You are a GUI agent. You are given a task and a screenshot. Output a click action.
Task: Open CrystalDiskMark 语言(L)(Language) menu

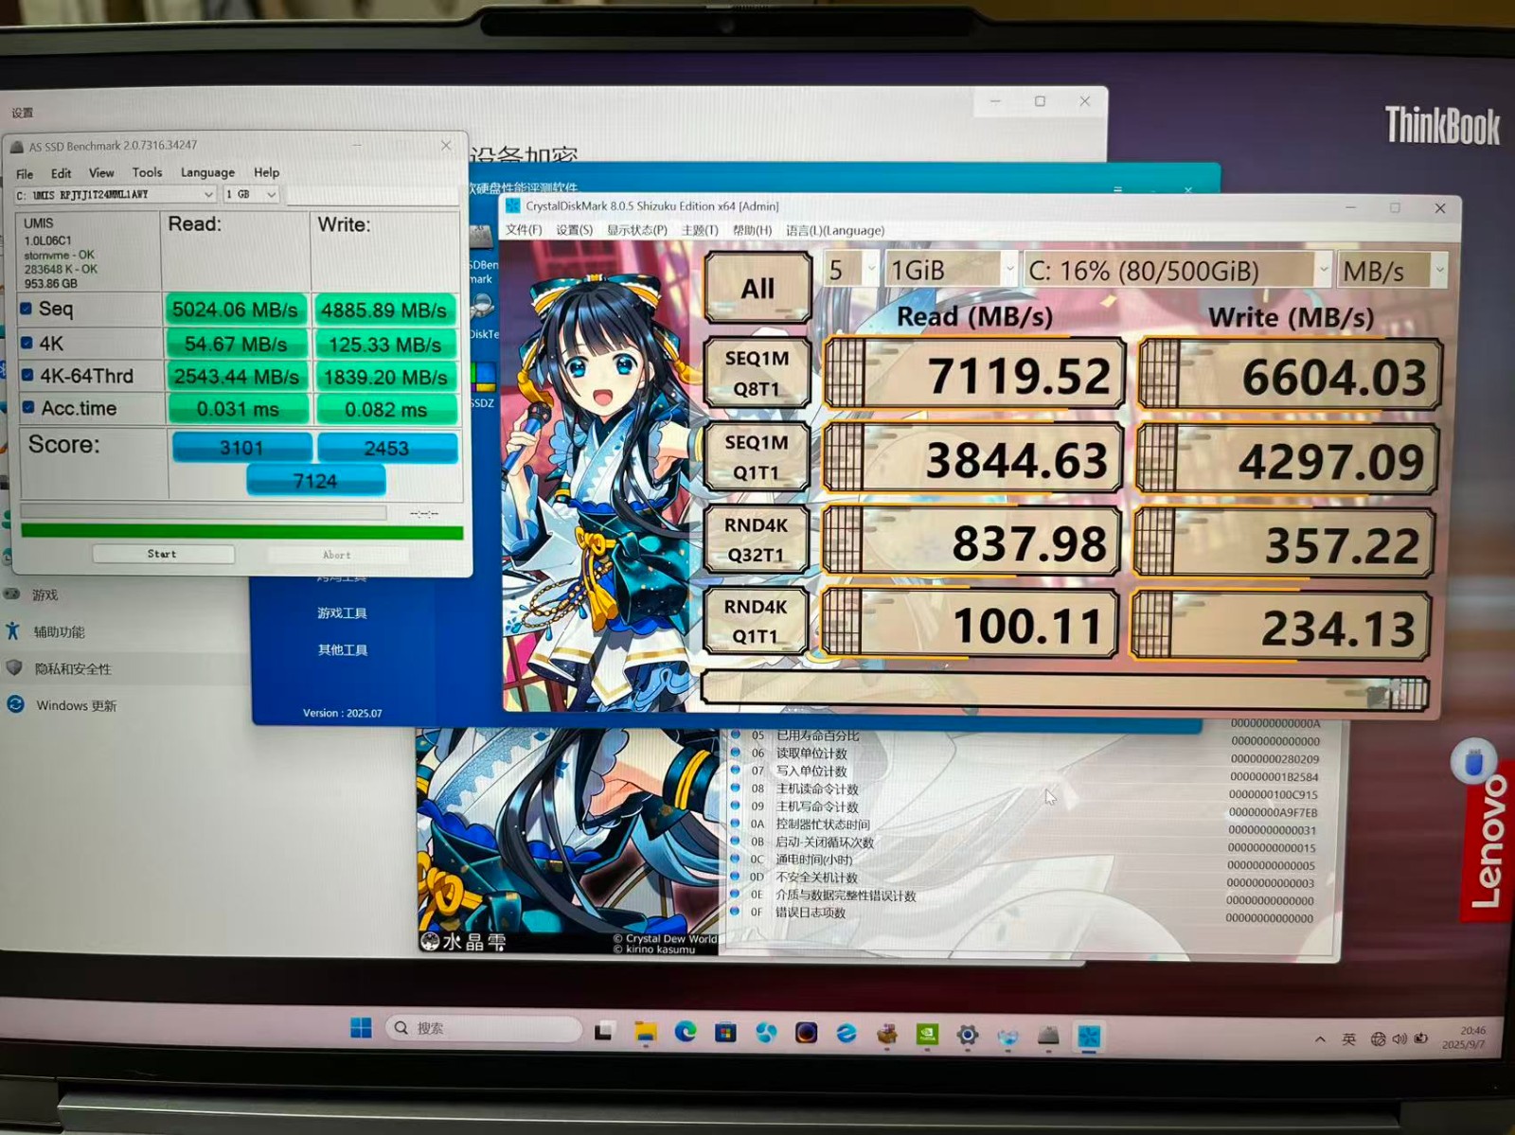[835, 230]
